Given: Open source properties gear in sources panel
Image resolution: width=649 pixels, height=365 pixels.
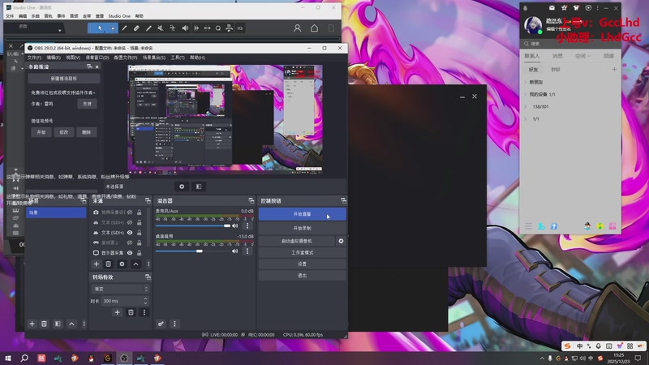Looking at the screenshot, I should (x=122, y=264).
